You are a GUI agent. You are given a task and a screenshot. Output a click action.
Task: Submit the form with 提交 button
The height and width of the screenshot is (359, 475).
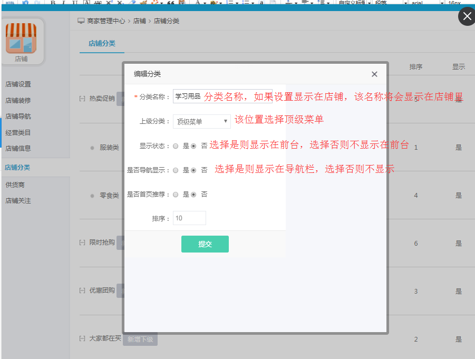point(205,244)
